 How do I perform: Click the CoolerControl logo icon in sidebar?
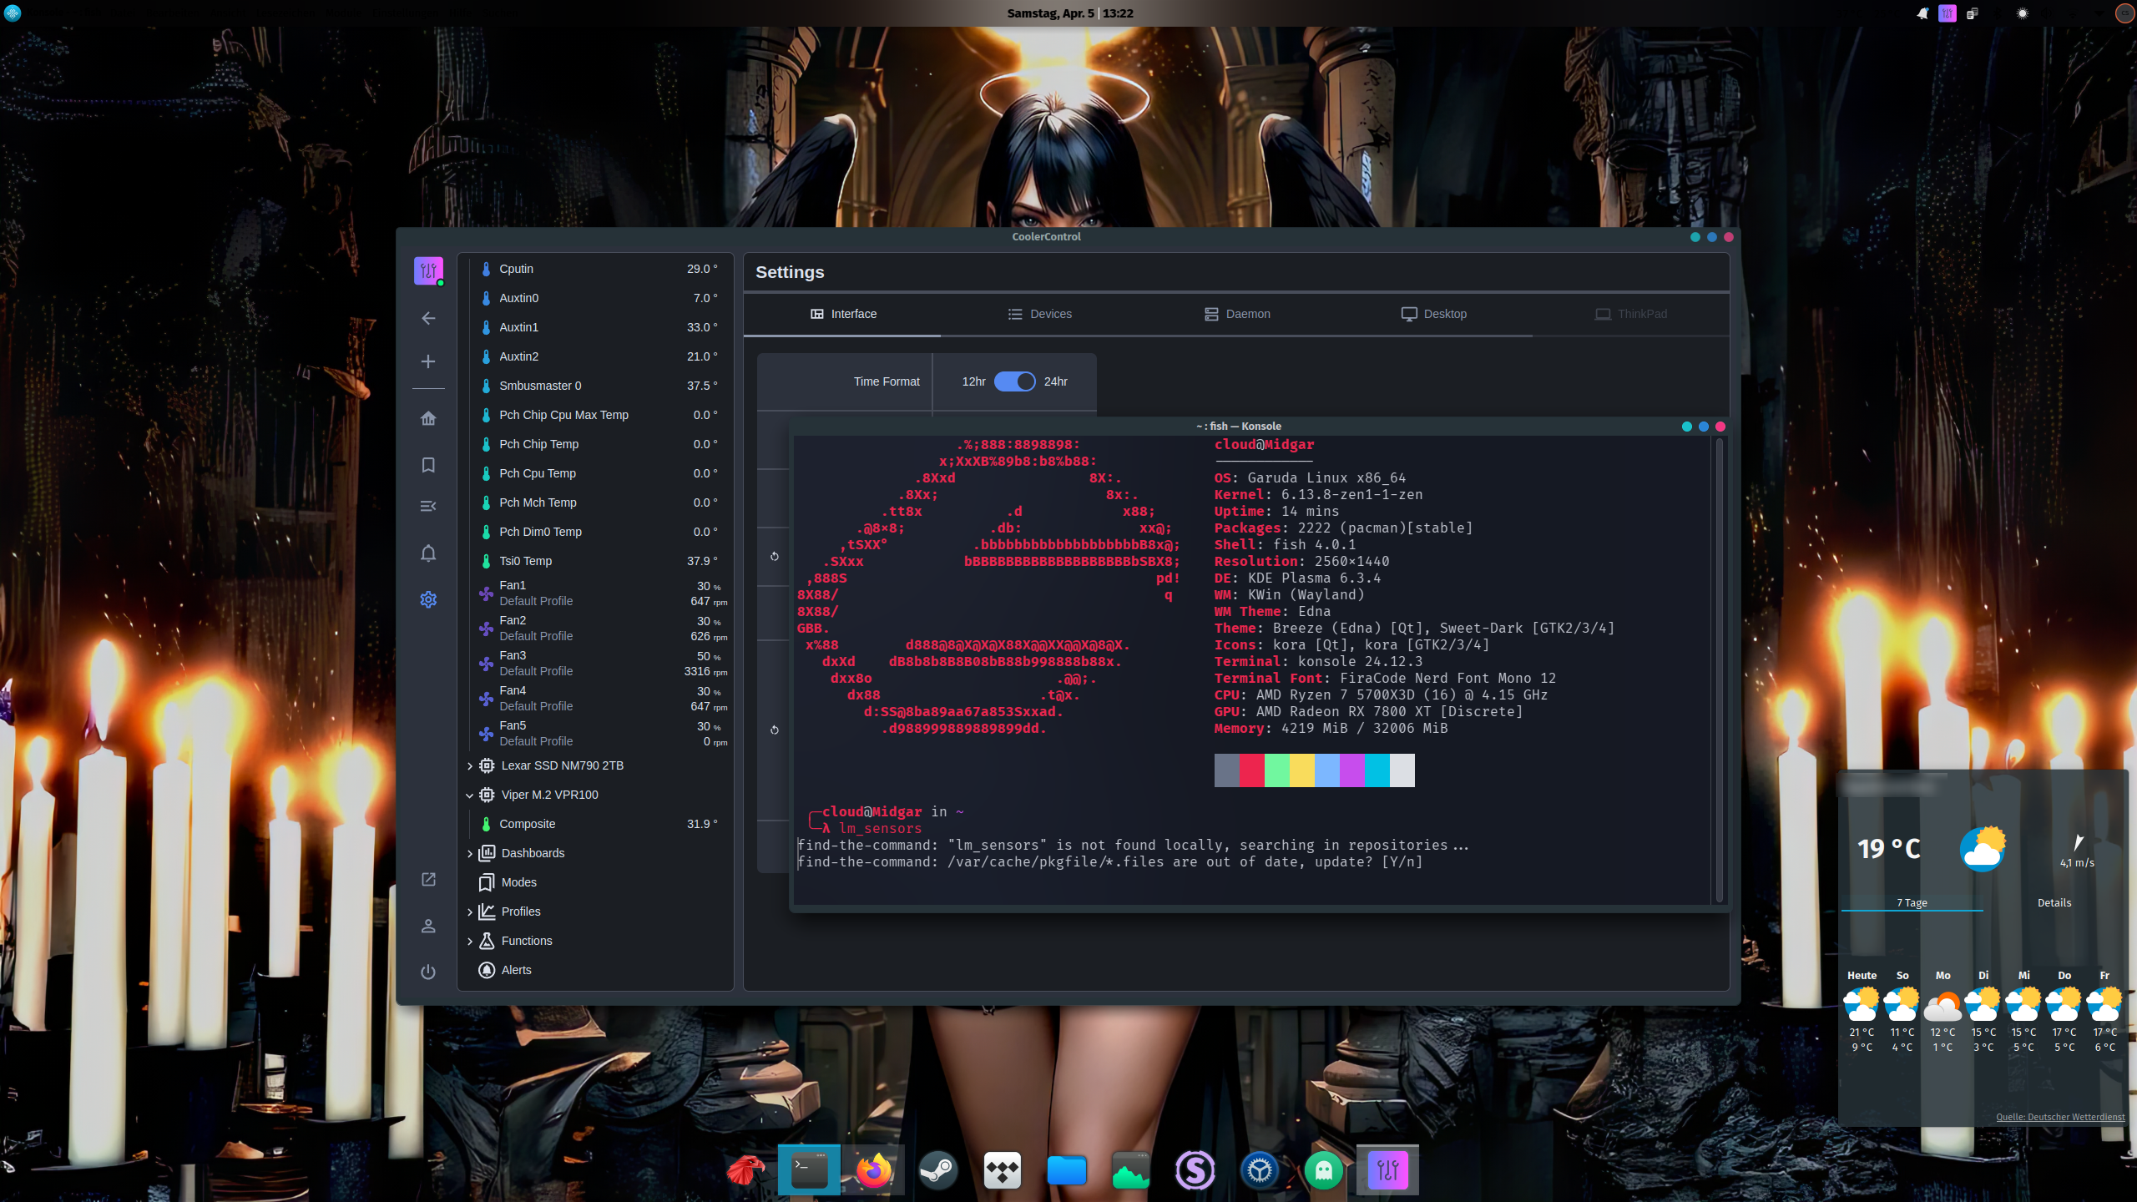(x=428, y=270)
